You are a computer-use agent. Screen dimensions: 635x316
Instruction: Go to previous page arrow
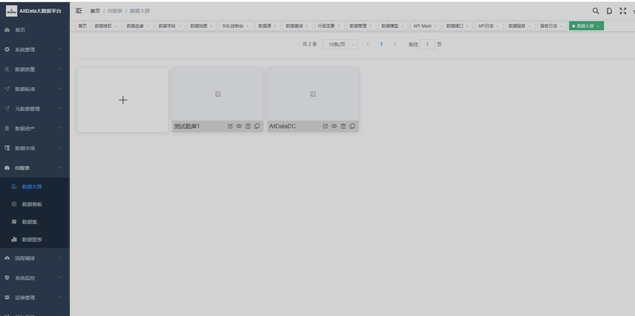click(x=368, y=44)
